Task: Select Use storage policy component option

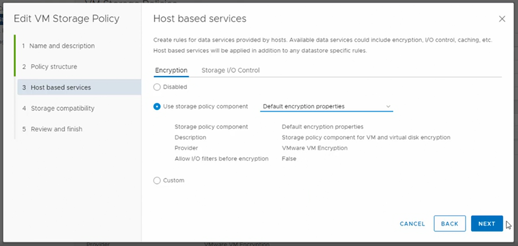Action: (157, 107)
